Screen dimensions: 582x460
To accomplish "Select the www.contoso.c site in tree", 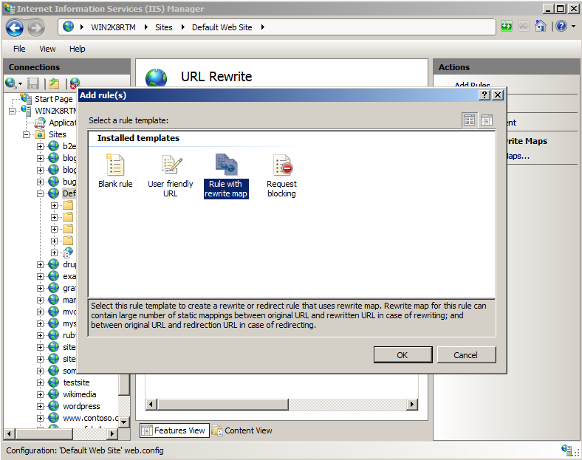I will coord(90,418).
